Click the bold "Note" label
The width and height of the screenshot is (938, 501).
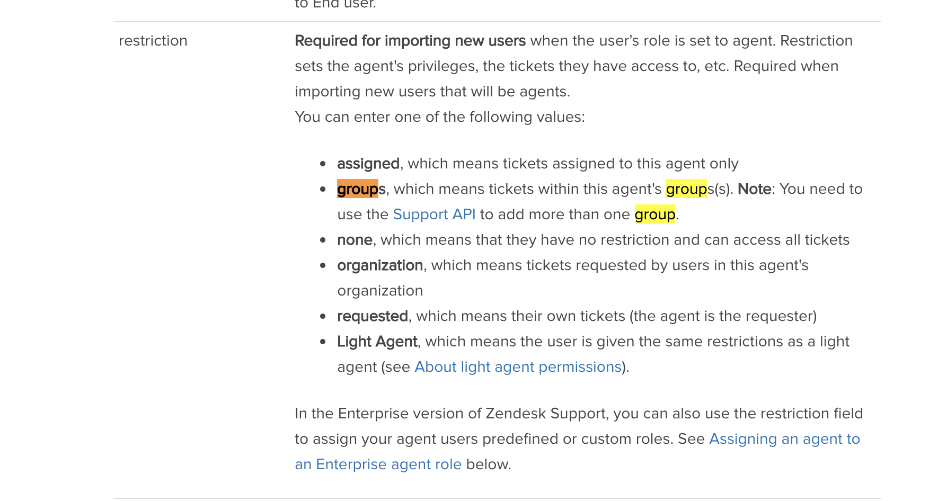click(754, 189)
